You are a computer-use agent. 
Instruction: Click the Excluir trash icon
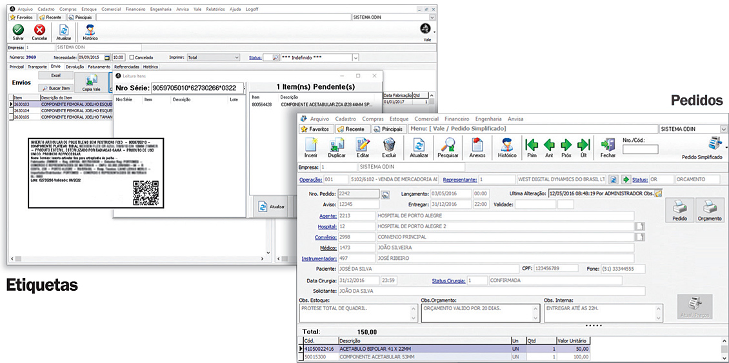click(x=389, y=145)
